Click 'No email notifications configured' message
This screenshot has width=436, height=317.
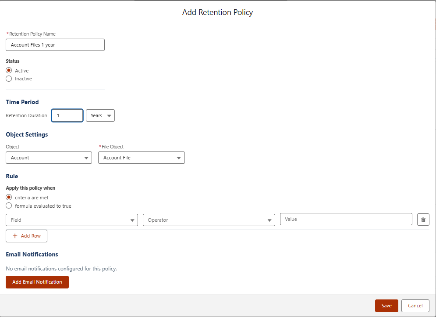pos(61,269)
